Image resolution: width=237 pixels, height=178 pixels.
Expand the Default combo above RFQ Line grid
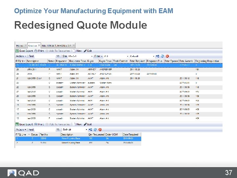tap(86, 130)
